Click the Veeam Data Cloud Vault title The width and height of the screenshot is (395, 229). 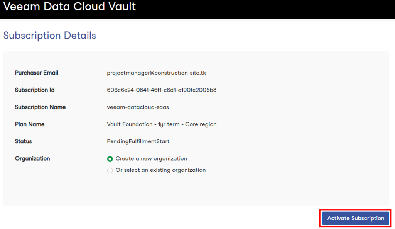pyautogui.click(x=69, y=7)
